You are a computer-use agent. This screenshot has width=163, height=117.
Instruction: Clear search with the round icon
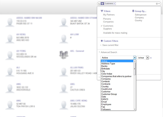point(157,4)
